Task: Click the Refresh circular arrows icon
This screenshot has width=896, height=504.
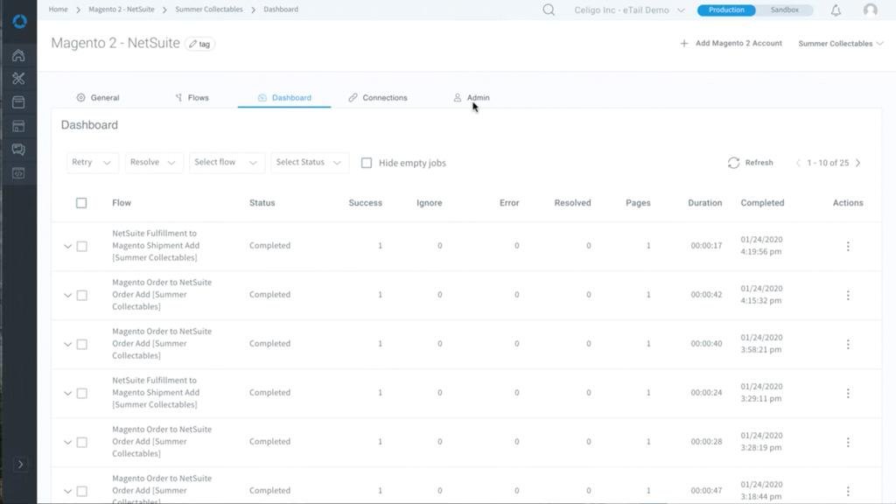Action: coord(734,163)
